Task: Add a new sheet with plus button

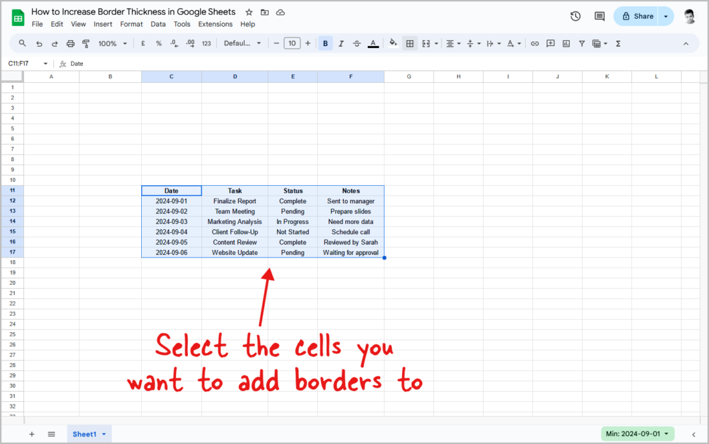Action: coord(31,434)
